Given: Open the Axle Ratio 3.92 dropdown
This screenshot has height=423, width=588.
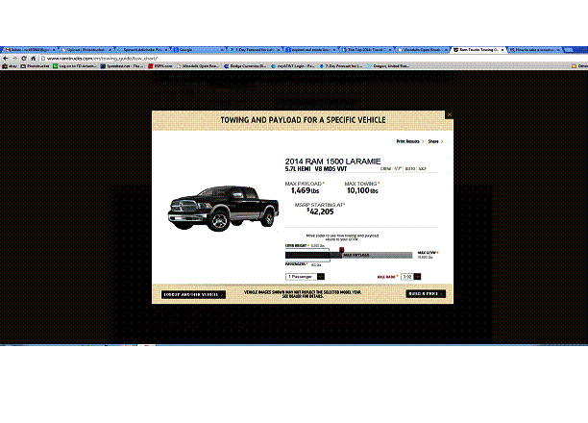Looking at the screenshot, I should (410, 277).
